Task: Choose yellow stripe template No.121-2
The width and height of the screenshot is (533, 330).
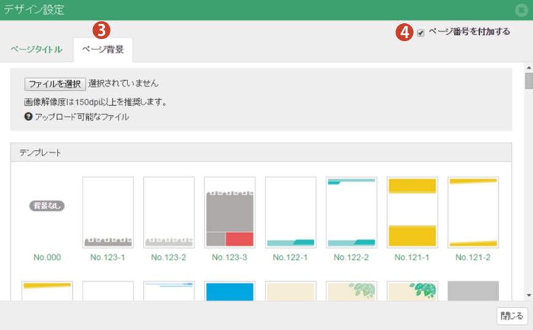Action: coord(473,212)
